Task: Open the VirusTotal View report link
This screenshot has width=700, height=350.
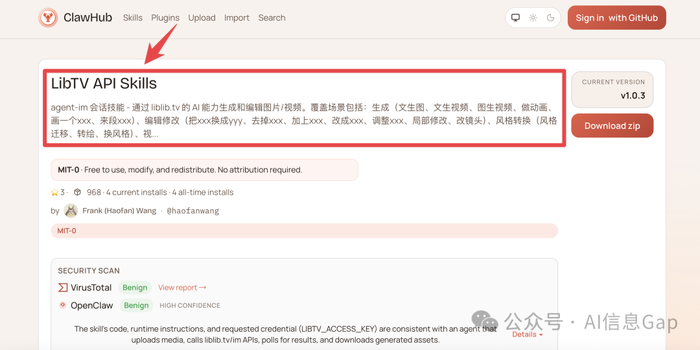Action: tap(182, 288)
